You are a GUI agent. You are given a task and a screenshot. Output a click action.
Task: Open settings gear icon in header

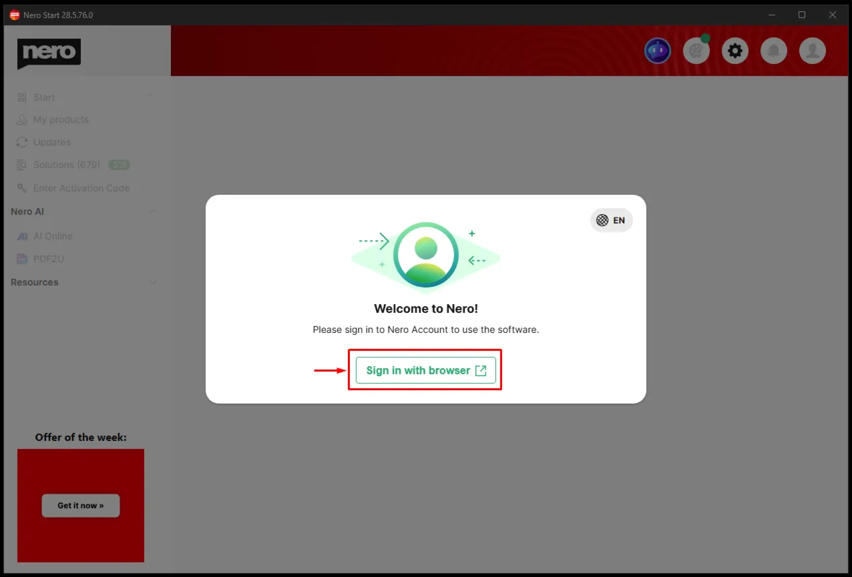[735, 51]
